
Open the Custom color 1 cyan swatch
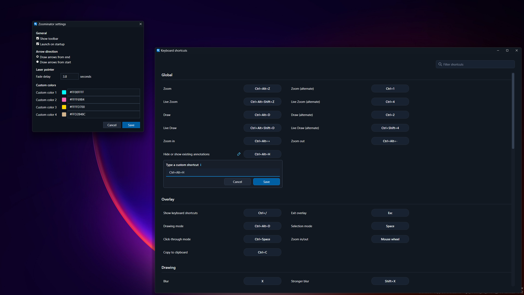64,92
